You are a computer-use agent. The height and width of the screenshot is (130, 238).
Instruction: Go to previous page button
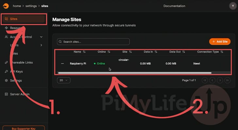point(212,80)
